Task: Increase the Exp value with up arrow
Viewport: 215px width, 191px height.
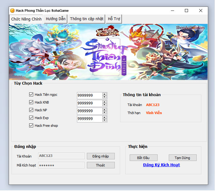Action: [105, 118]
